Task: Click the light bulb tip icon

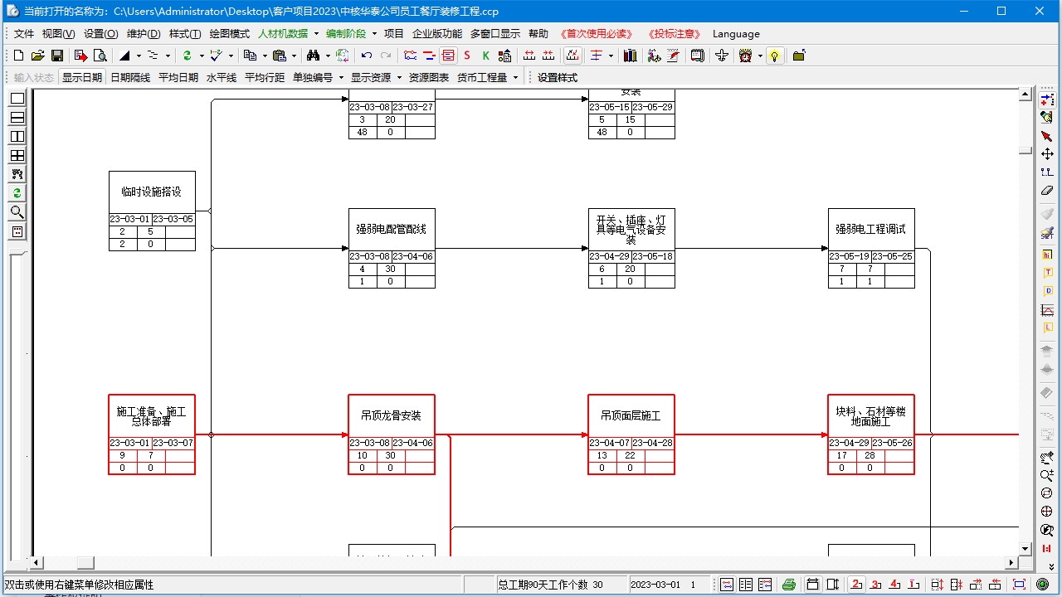Action: coord(774,56)
